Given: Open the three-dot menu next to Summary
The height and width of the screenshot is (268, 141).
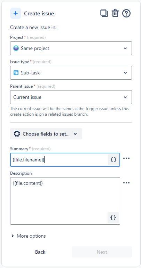Looking at the screenshot, I should coord(126,158).
